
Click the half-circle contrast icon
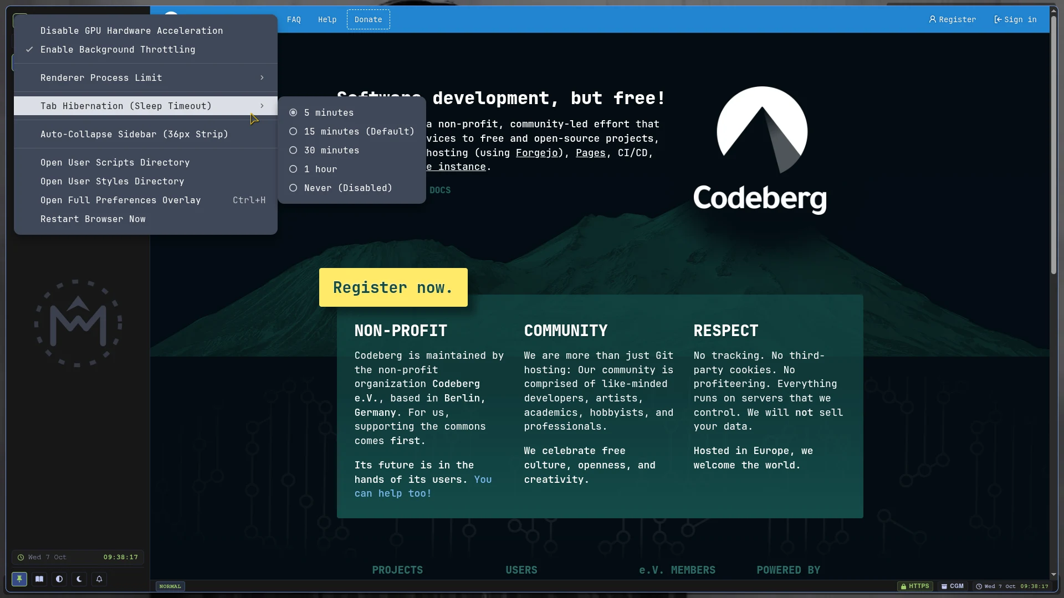[x=59, y=579]
